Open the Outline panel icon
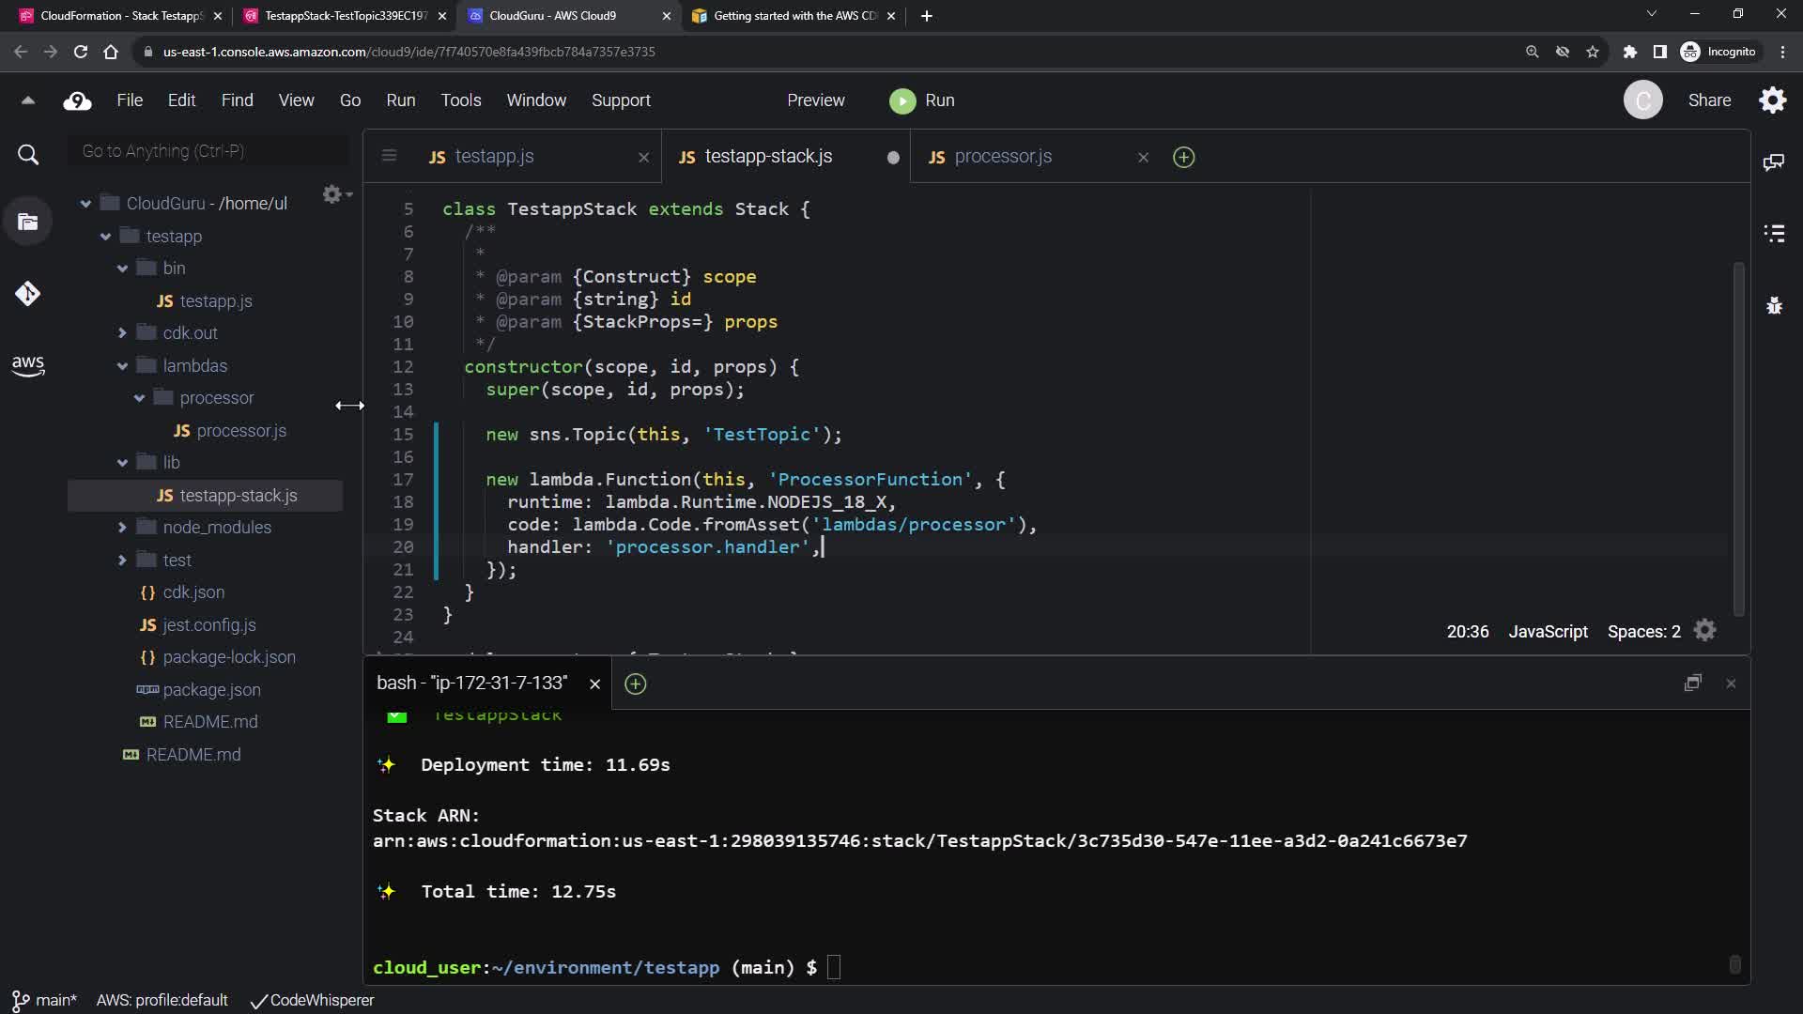This screenshot has width=1803, height=1014. [1773, 234]
